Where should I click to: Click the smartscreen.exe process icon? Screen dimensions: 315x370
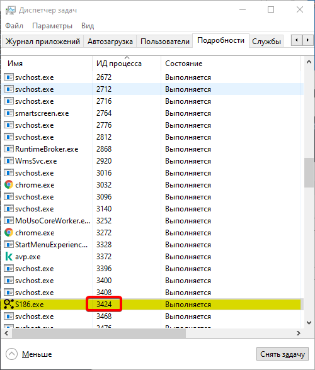pos(9,113)
